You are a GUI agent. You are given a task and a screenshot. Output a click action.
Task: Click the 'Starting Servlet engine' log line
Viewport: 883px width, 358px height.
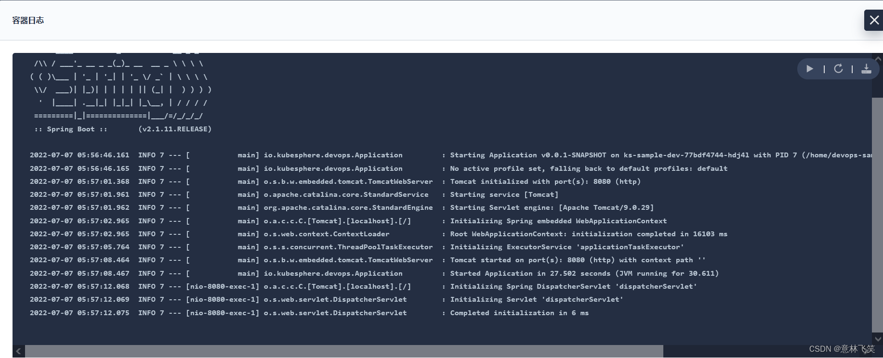[x=342, y=207]
